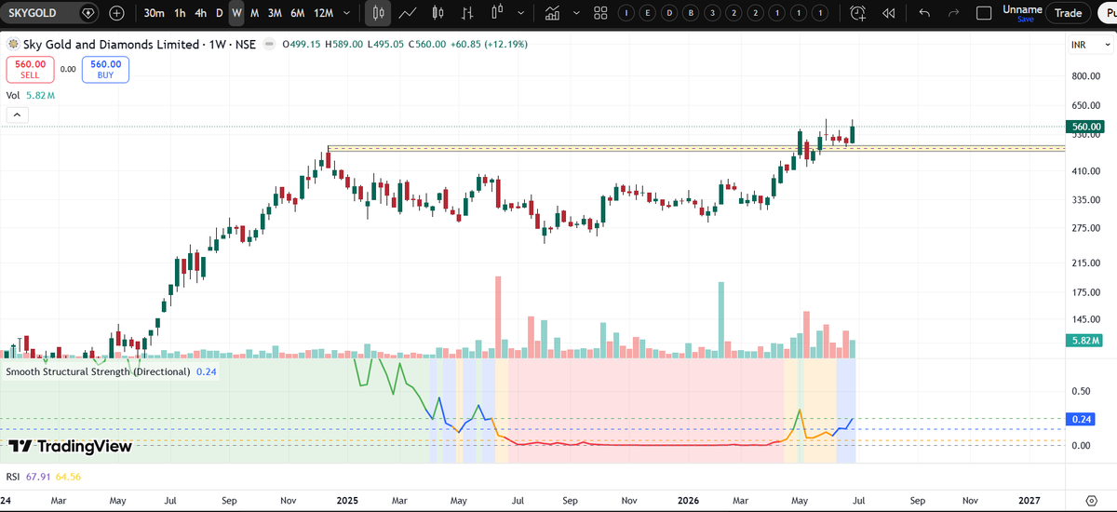This screenshot has height=512, width=1117.
Task: Select the filled candles chart type icon
Action: [x=437, y=13]
